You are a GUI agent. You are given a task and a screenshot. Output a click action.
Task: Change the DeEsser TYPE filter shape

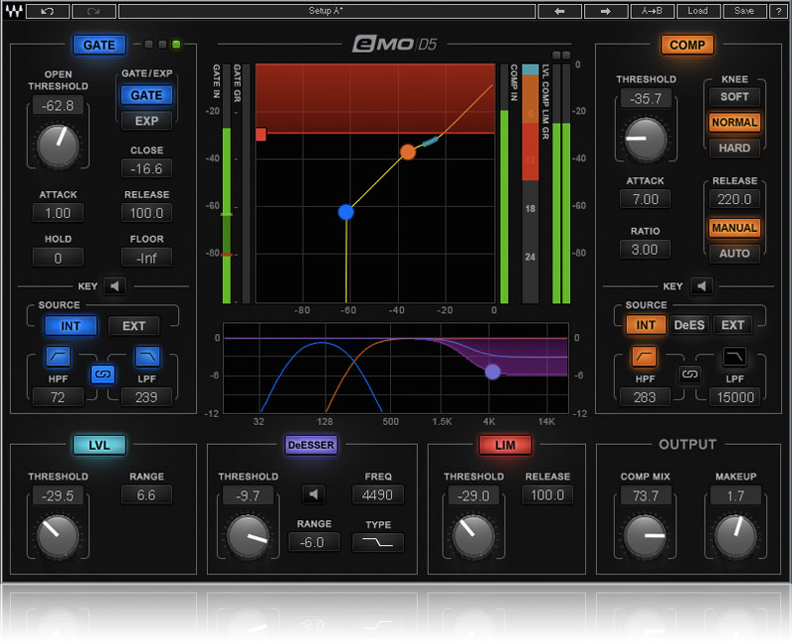pos(377,542)
